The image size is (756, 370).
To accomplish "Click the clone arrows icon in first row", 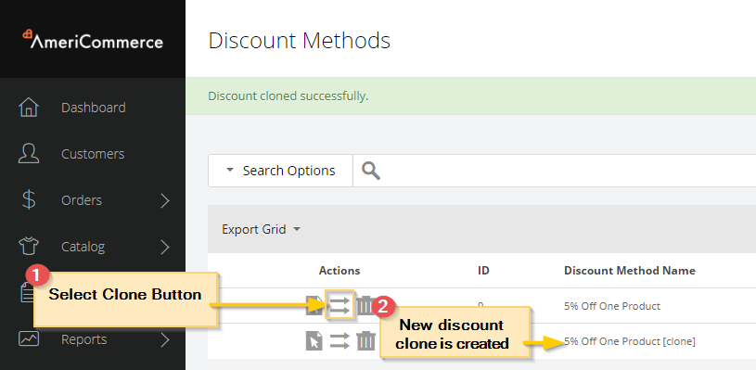I will [x=340, y=304].
